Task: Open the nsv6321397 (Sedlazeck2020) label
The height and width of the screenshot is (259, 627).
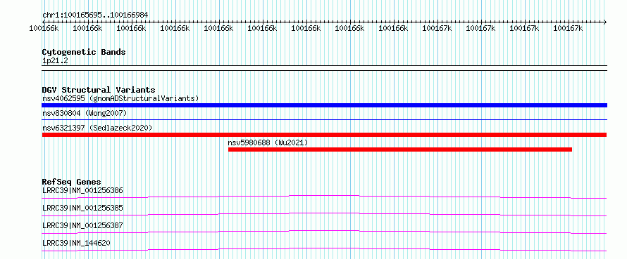Action: [x=97, y=128]
